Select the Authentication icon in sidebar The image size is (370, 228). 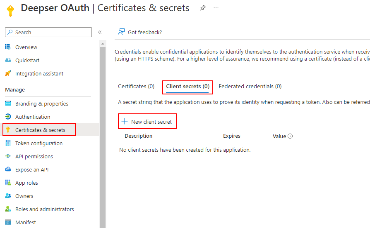tap(8, 117)
